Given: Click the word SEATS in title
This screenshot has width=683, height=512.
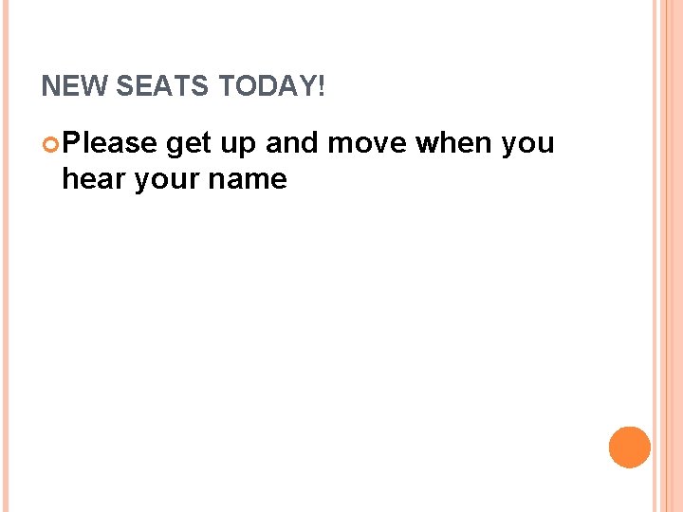Looking at the screenshot, I should 162,85.
